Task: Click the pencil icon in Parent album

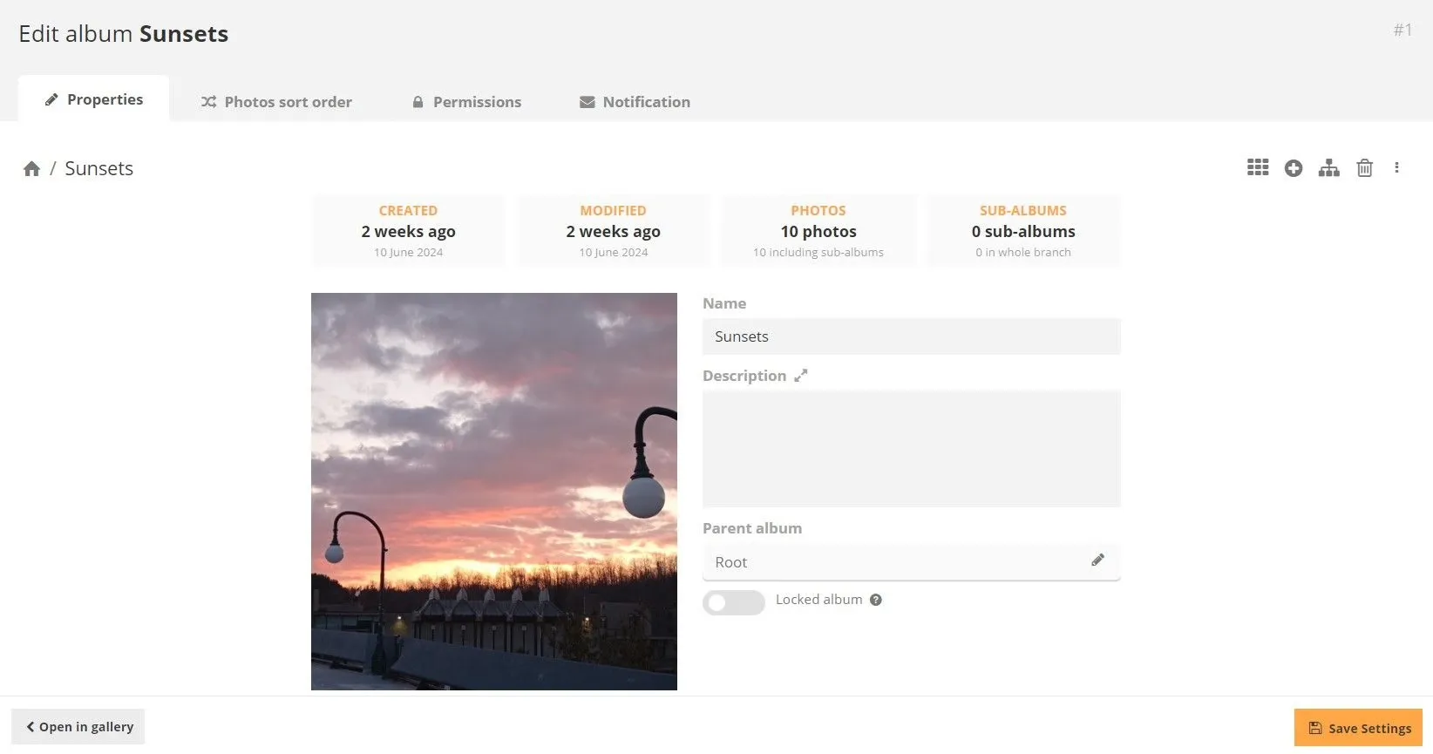Action: 1097,560
